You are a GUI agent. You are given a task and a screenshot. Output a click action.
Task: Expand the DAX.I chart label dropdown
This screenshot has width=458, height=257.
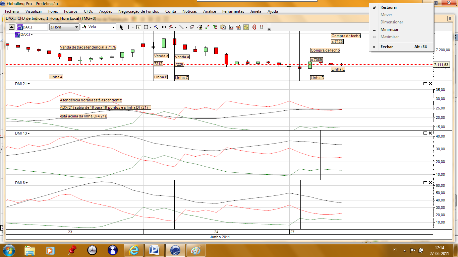32,34
